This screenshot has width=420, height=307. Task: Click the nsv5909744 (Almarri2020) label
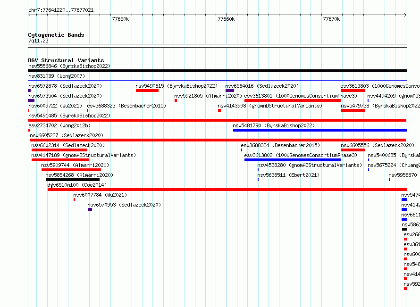(75, 165)
